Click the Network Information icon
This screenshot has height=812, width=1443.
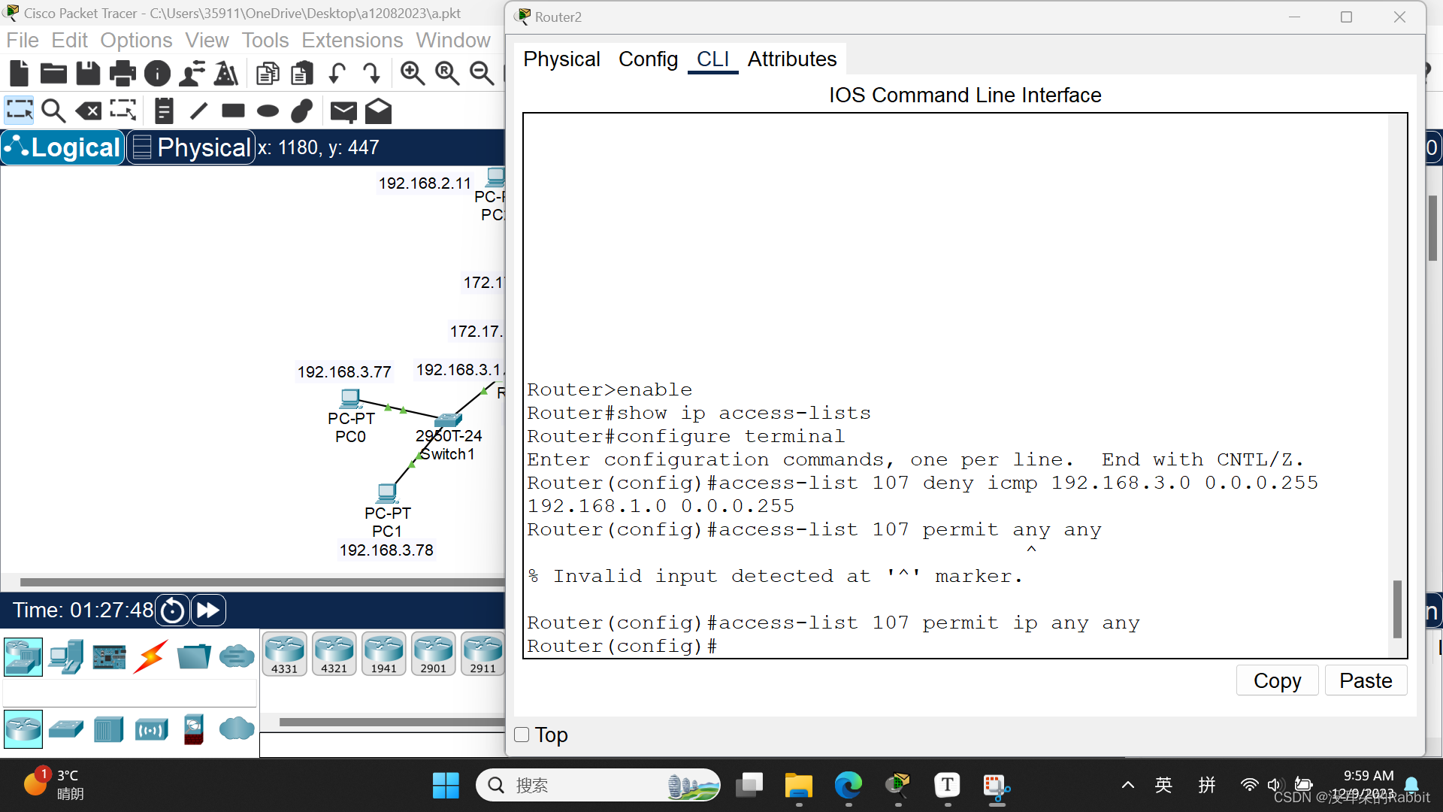coord(157,73)
